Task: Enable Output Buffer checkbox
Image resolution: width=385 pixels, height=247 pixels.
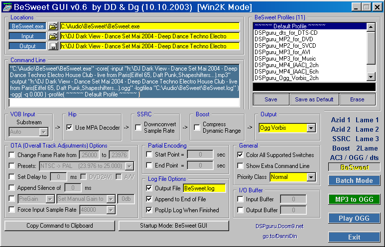Action: click(240, 210)
